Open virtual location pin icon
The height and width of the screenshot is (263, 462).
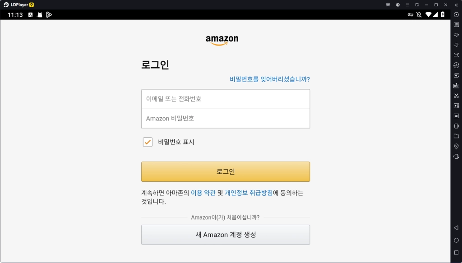(456, 146)
